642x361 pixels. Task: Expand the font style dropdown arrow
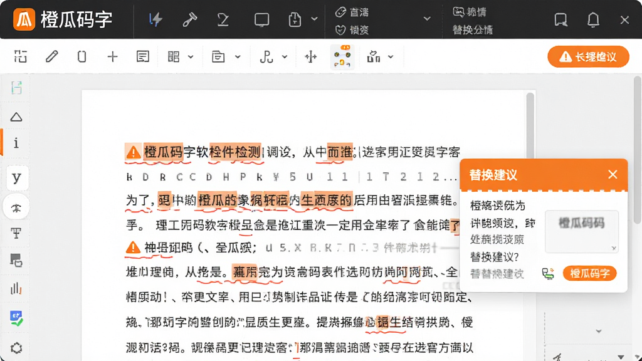pyautogui.click(x=285, y=57)
